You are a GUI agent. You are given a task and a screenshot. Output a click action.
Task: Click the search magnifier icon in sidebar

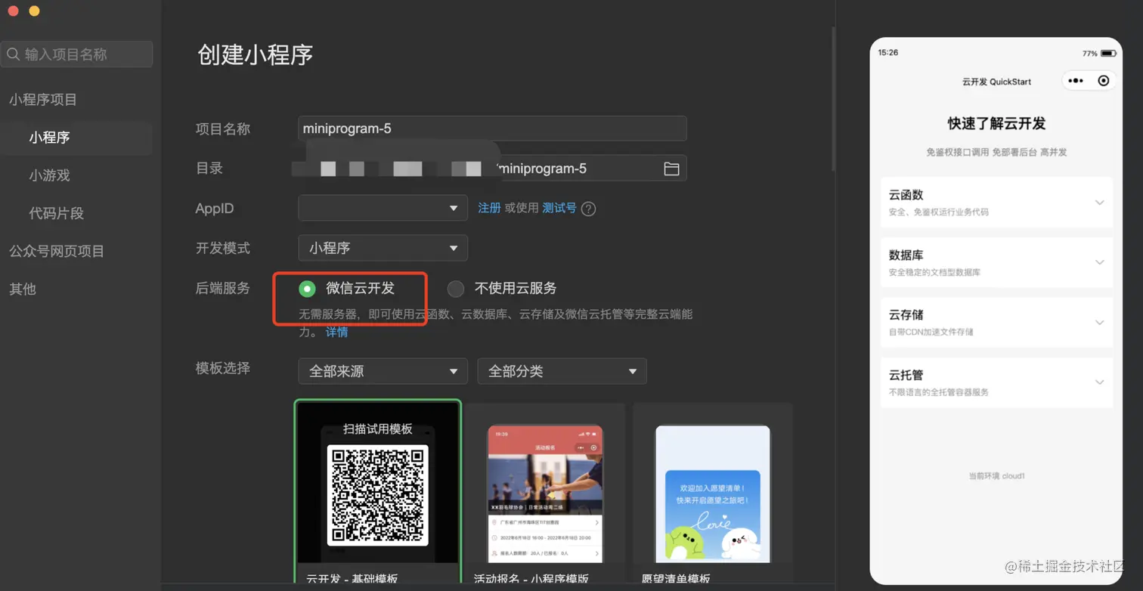click(x=14, y=54)
